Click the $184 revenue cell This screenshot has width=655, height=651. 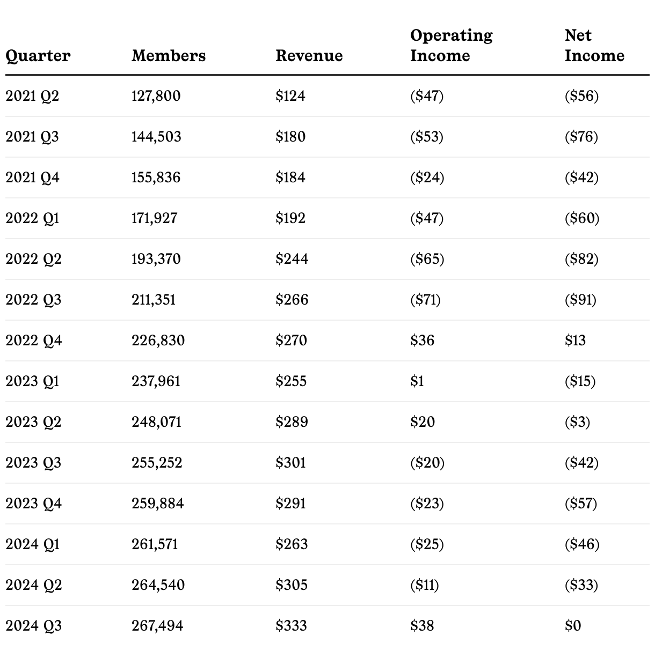pyautogui.click(x=290, y=177)
